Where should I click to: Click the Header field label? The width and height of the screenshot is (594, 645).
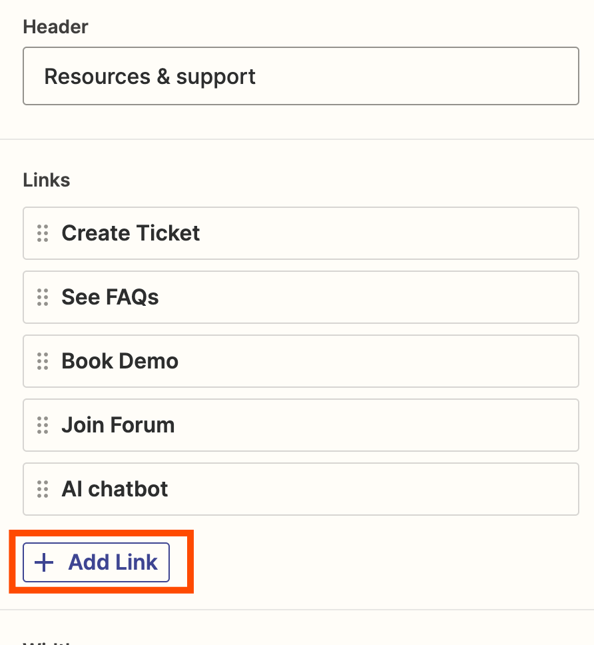[55, 27]
